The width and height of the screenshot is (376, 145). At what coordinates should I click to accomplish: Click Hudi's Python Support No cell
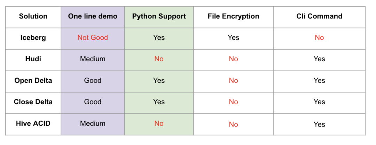click(x=159, y=59)
